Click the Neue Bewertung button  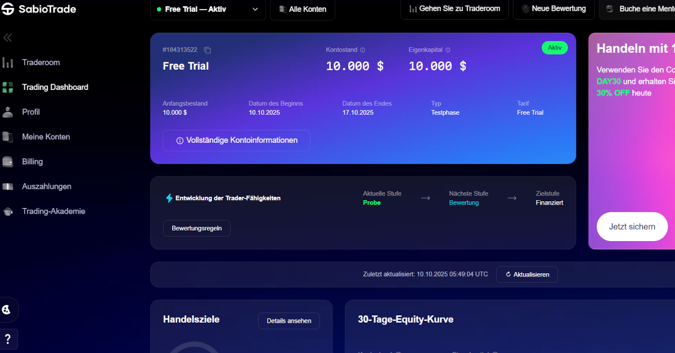553,9
